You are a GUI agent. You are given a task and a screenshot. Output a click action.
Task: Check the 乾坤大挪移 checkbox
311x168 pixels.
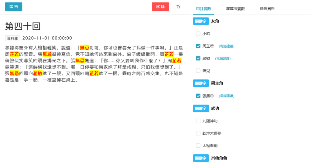pyautogui.click(x=198, y=133)
